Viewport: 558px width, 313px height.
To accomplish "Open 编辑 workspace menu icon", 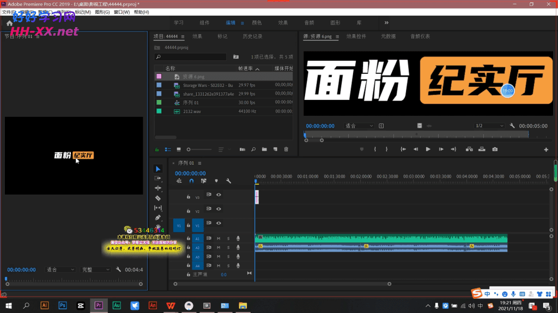I will click(242, 23).
